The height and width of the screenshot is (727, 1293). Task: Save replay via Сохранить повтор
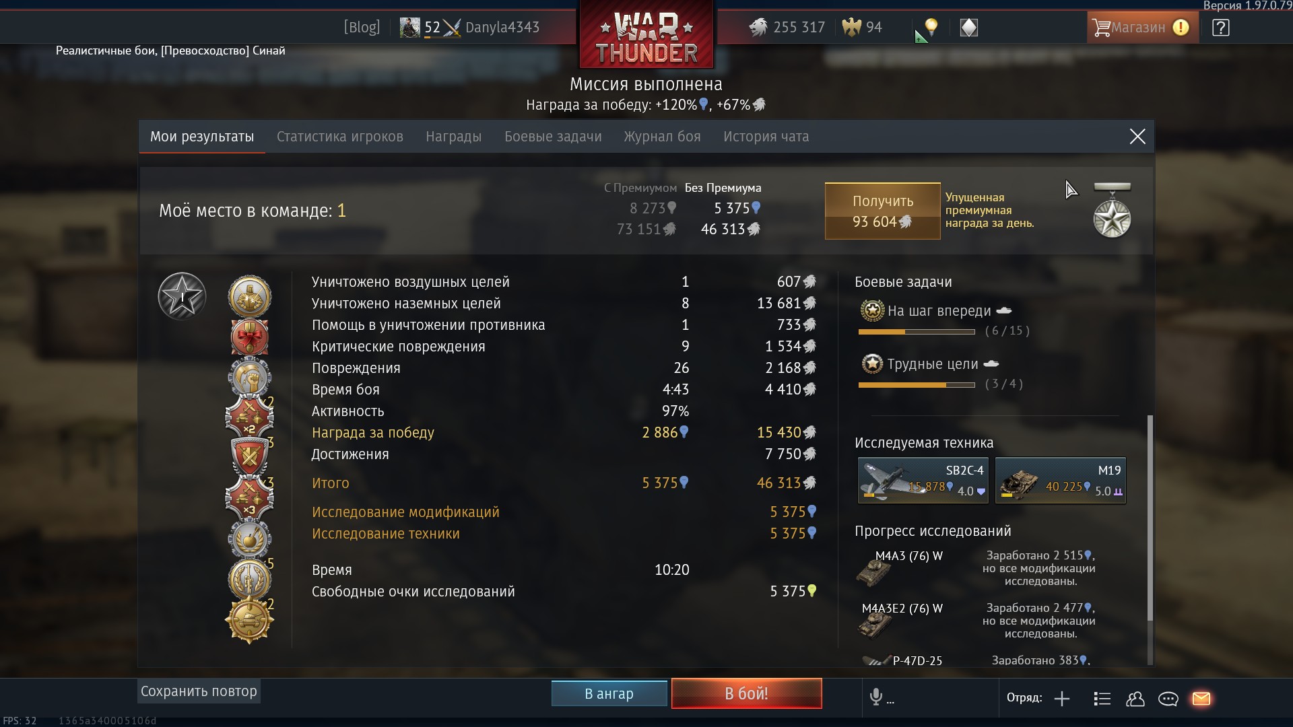click(199, 691)
